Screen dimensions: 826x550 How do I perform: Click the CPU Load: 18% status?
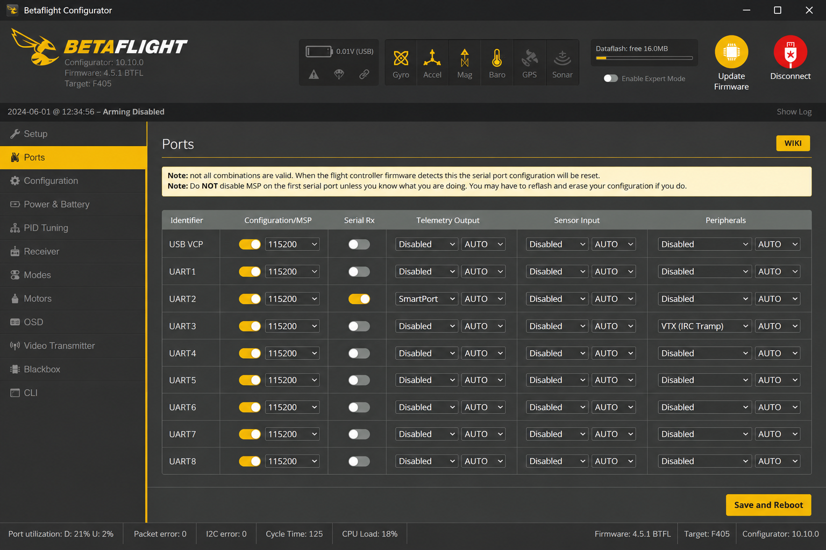(x=370, y=534)
